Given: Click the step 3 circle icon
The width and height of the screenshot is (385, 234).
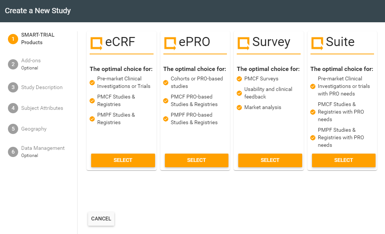Looking at the screenshot, I should pos(13,87).
